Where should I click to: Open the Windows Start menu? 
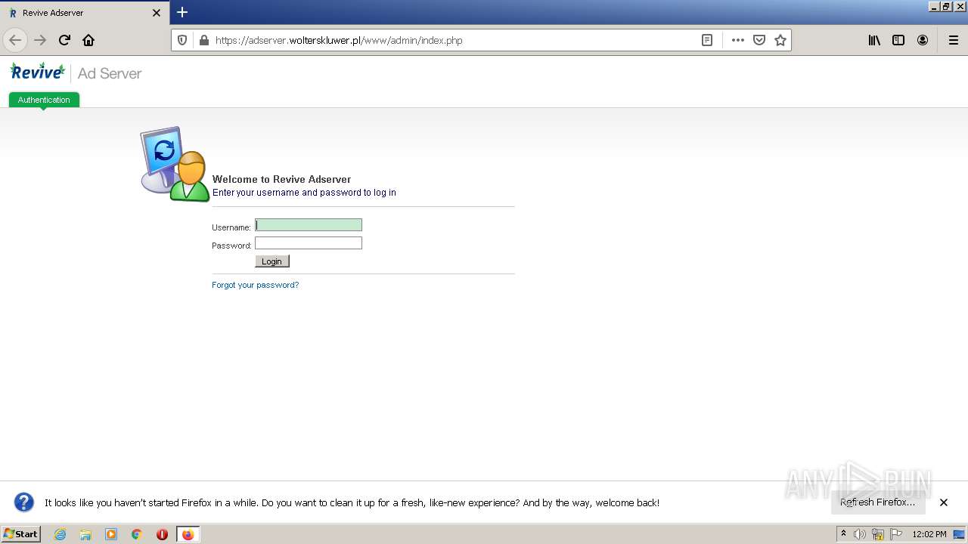[x=21, y=534]
